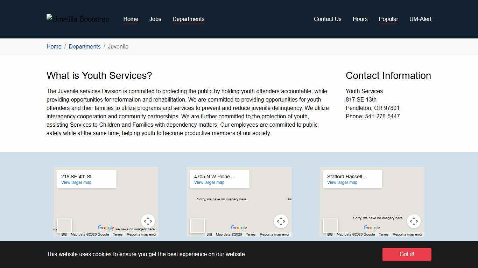478x268 pixels.
Task: Expand the Departments menu in navbar
Action: pos(188,19)
